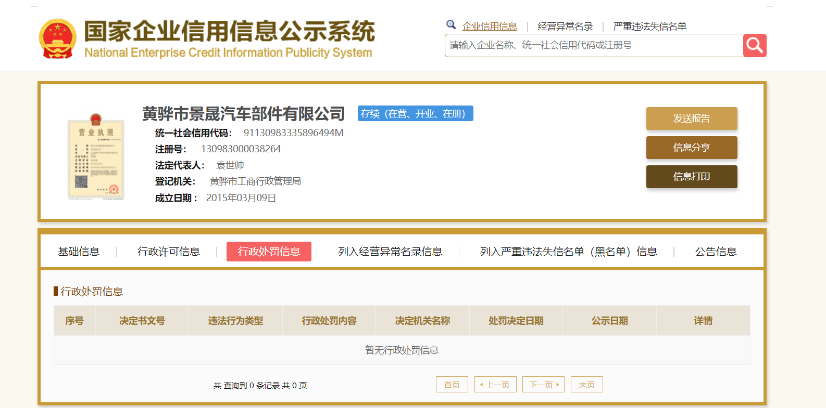Click the 详情 column header
Image resolution: width=826 pixels, height=408 pixels.
[x=704, y=321]
